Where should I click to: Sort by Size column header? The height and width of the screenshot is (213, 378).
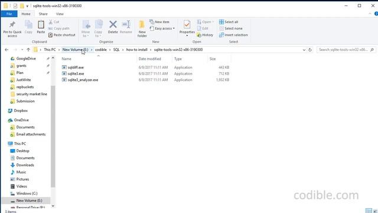pyautogui.click(x=213, y=59)
